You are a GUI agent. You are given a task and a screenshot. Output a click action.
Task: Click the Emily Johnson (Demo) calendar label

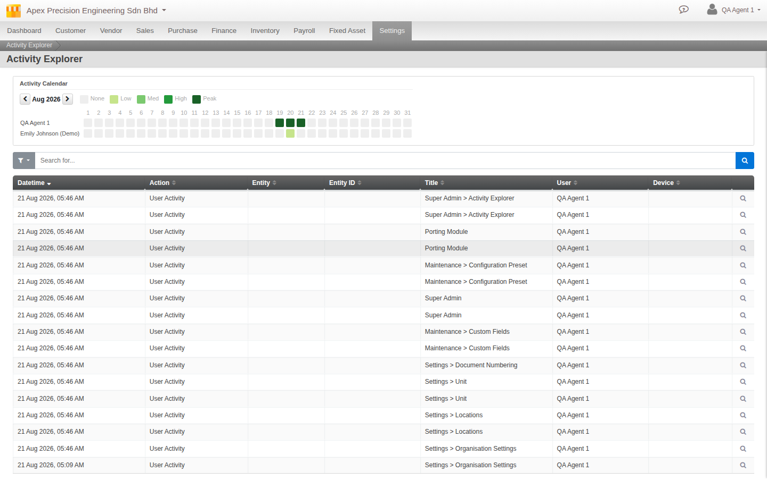click(50, 133)
